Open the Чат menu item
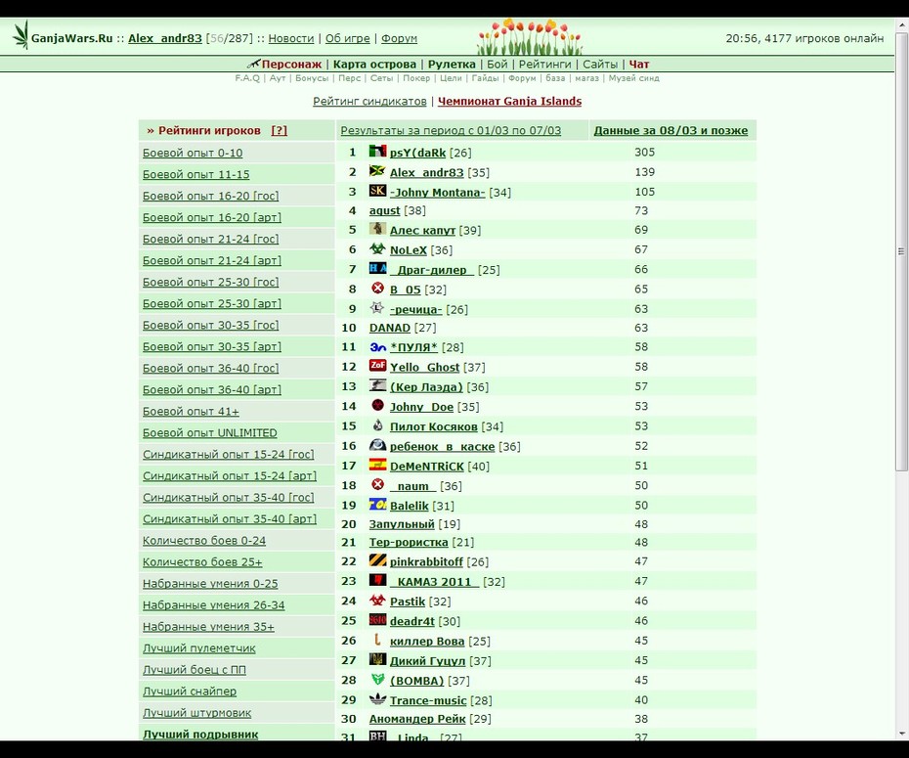 (x=639, y=65)
